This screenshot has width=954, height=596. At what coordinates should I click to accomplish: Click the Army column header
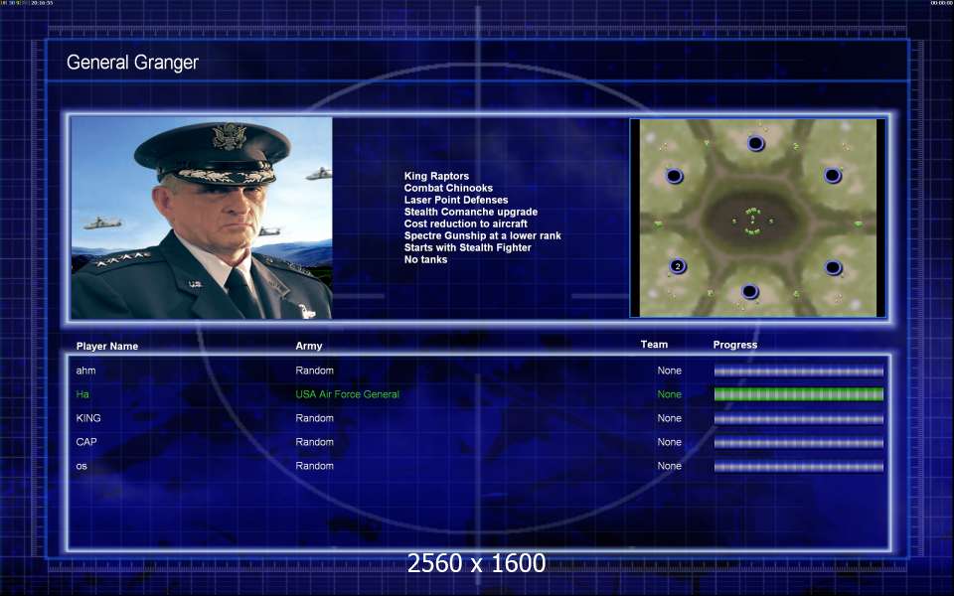pos(308,346)
